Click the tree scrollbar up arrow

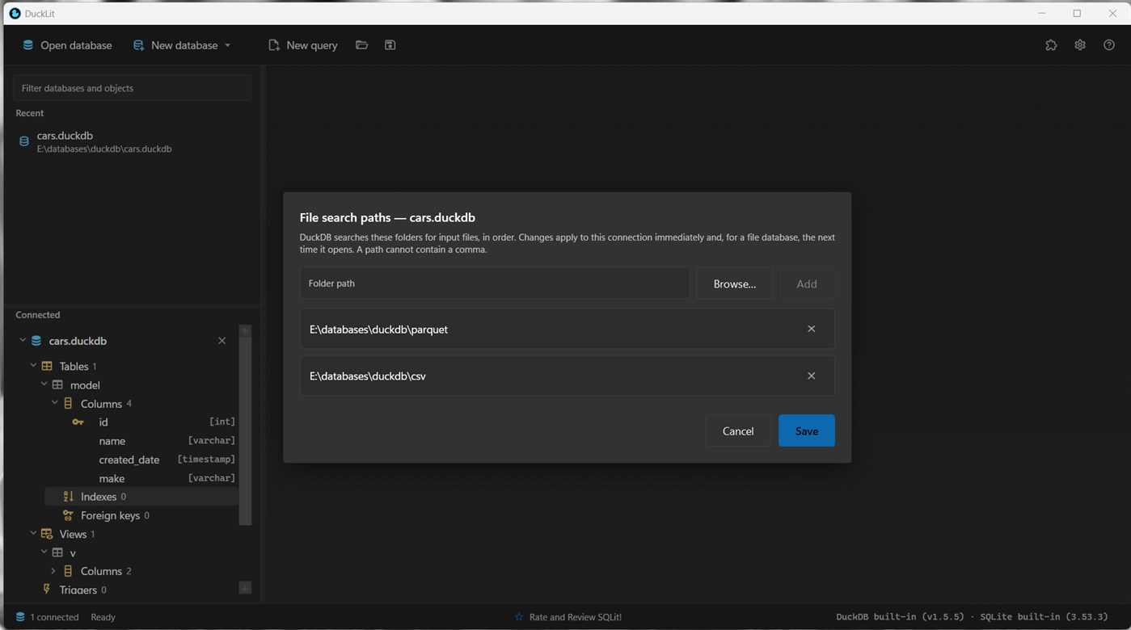click(245, 331)
